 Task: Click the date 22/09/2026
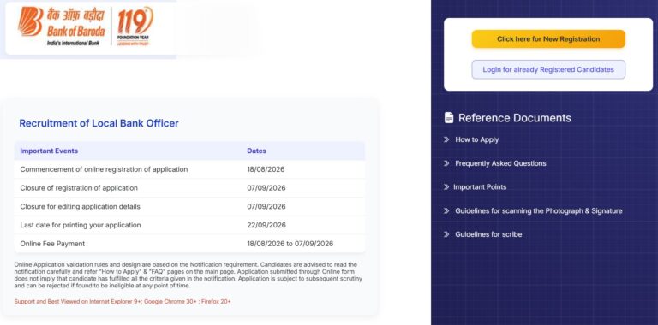tap(266, 225)
